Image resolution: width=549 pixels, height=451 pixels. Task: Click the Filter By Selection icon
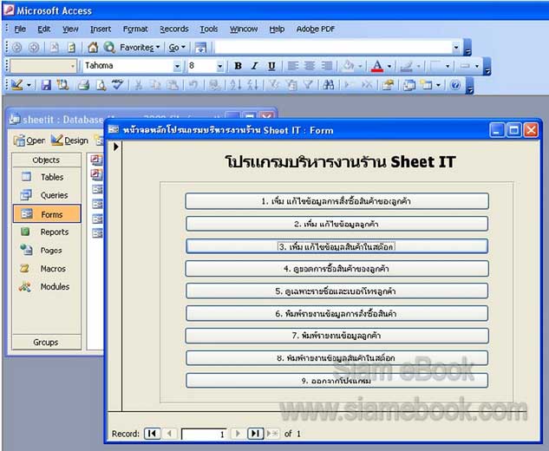[x=274, y=85]
